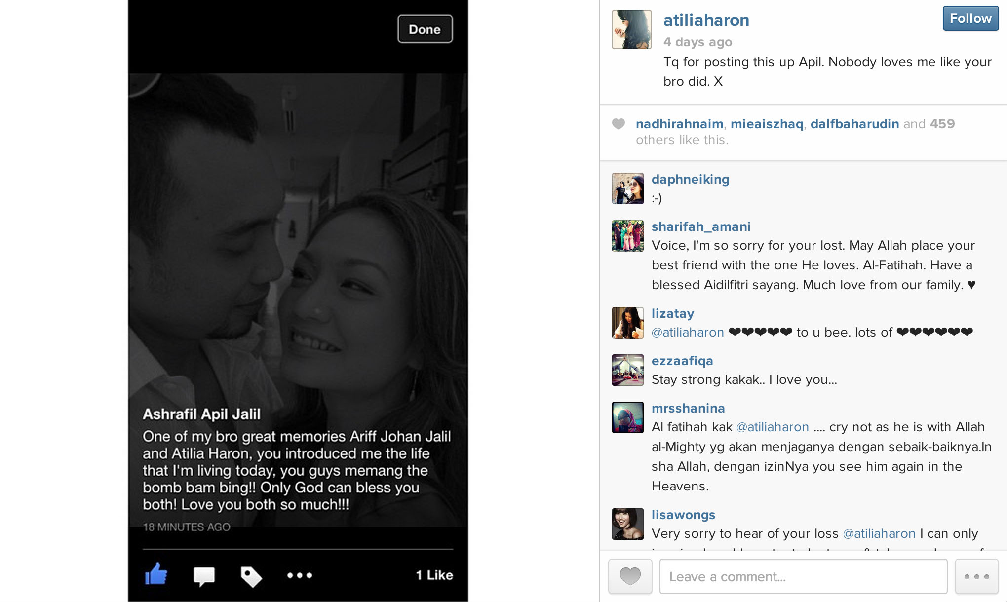1007x602 pixels.
Task: Click the blue thumbs-up like icon
Action: pyautogui.click(x=156, y=574)
